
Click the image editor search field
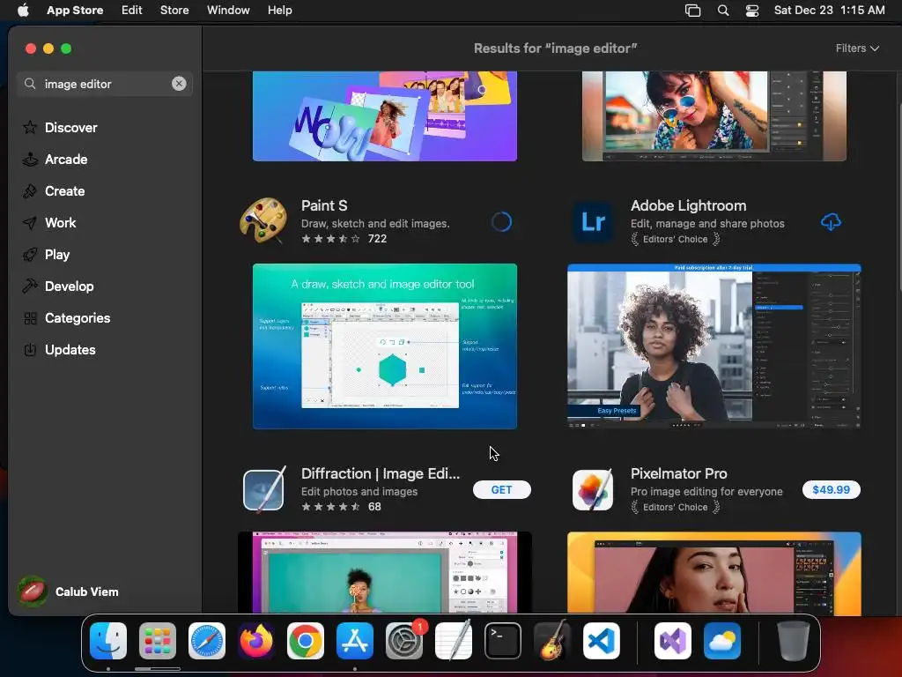tap(105, 84)
